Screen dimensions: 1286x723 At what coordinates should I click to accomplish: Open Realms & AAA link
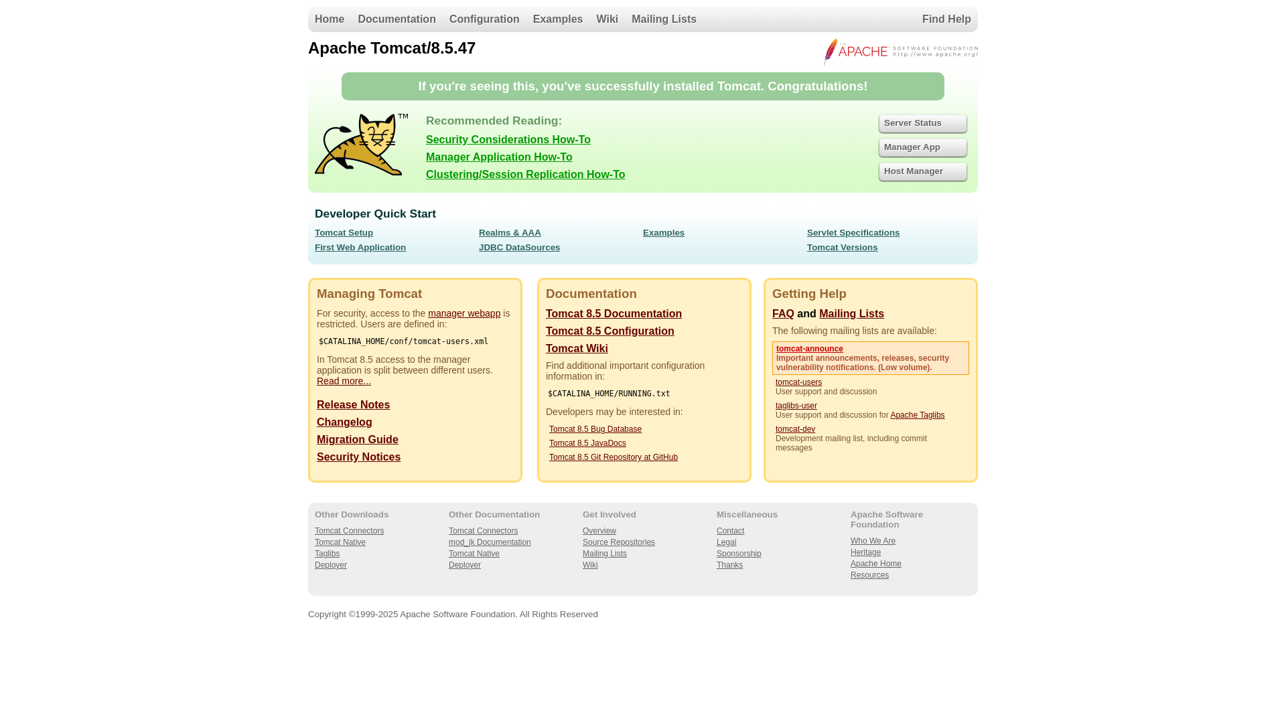(x=510, y=233)
